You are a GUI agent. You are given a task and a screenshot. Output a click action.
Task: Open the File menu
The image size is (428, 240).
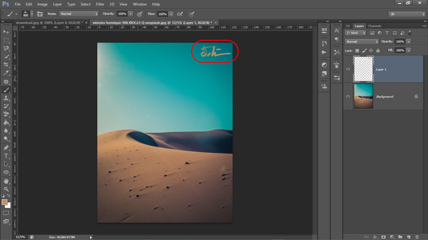18,4
